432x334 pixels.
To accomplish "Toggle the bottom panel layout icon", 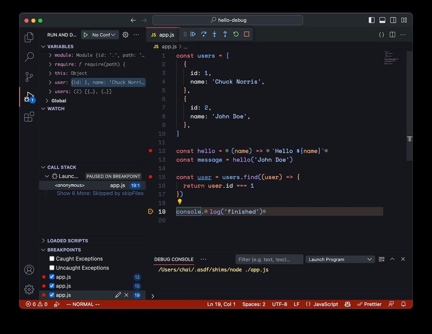I will (x=382, y=20).
